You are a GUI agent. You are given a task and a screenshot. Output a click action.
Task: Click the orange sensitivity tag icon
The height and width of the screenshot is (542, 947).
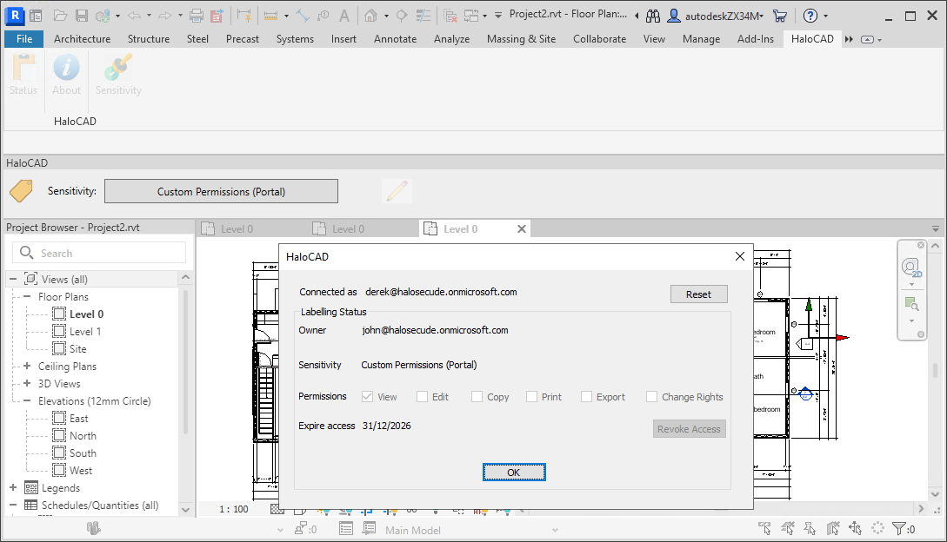click(21, 191)
